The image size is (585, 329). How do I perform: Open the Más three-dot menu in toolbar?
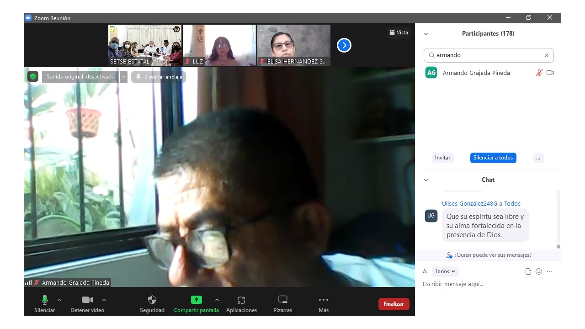pos(324,300)
